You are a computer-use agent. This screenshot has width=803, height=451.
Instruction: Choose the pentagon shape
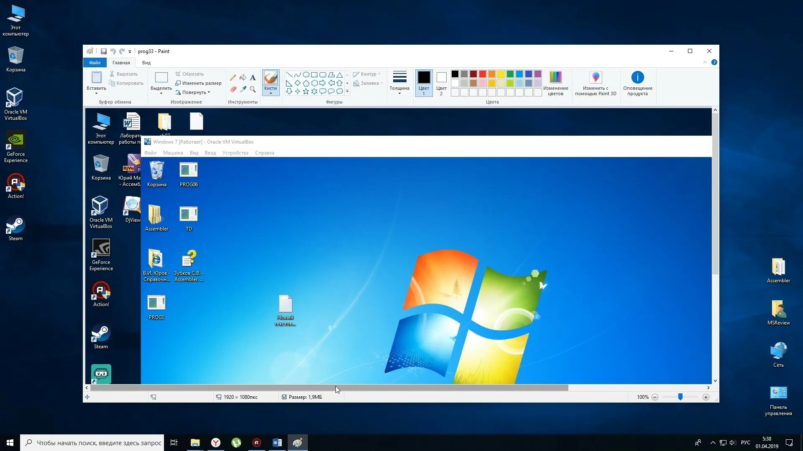click(x=306, y=83)
